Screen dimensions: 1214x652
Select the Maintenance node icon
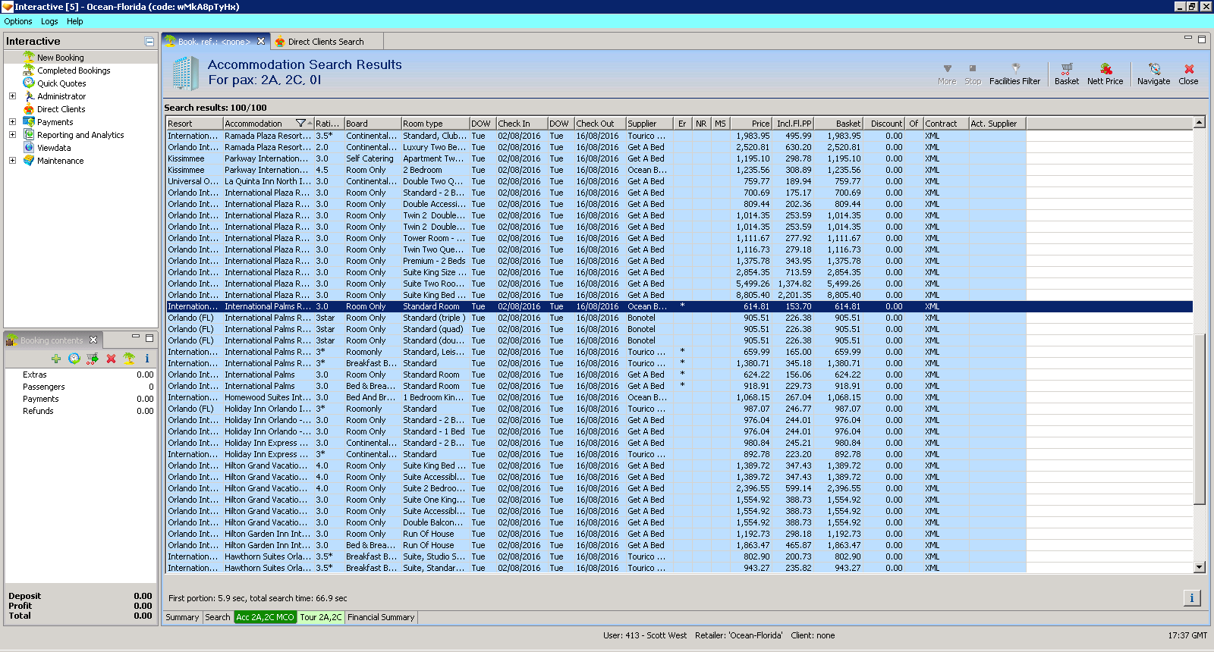click(x=29, y=161)
